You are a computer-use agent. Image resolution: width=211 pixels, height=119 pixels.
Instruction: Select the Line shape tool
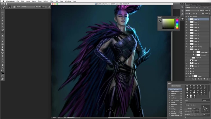[x=2, y=62]
